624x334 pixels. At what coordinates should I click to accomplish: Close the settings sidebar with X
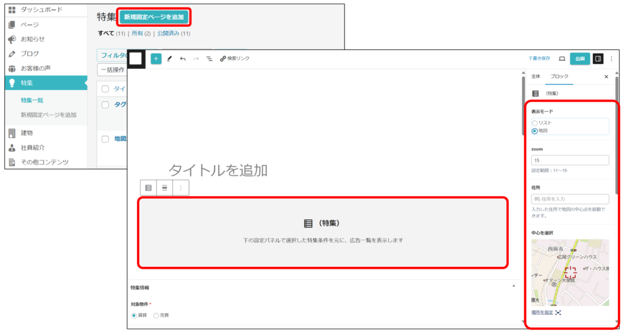(606, 77)
